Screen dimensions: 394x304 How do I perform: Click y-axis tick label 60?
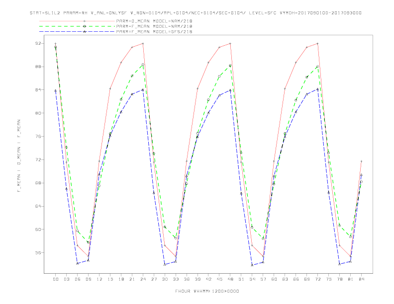tap(38, 229)
